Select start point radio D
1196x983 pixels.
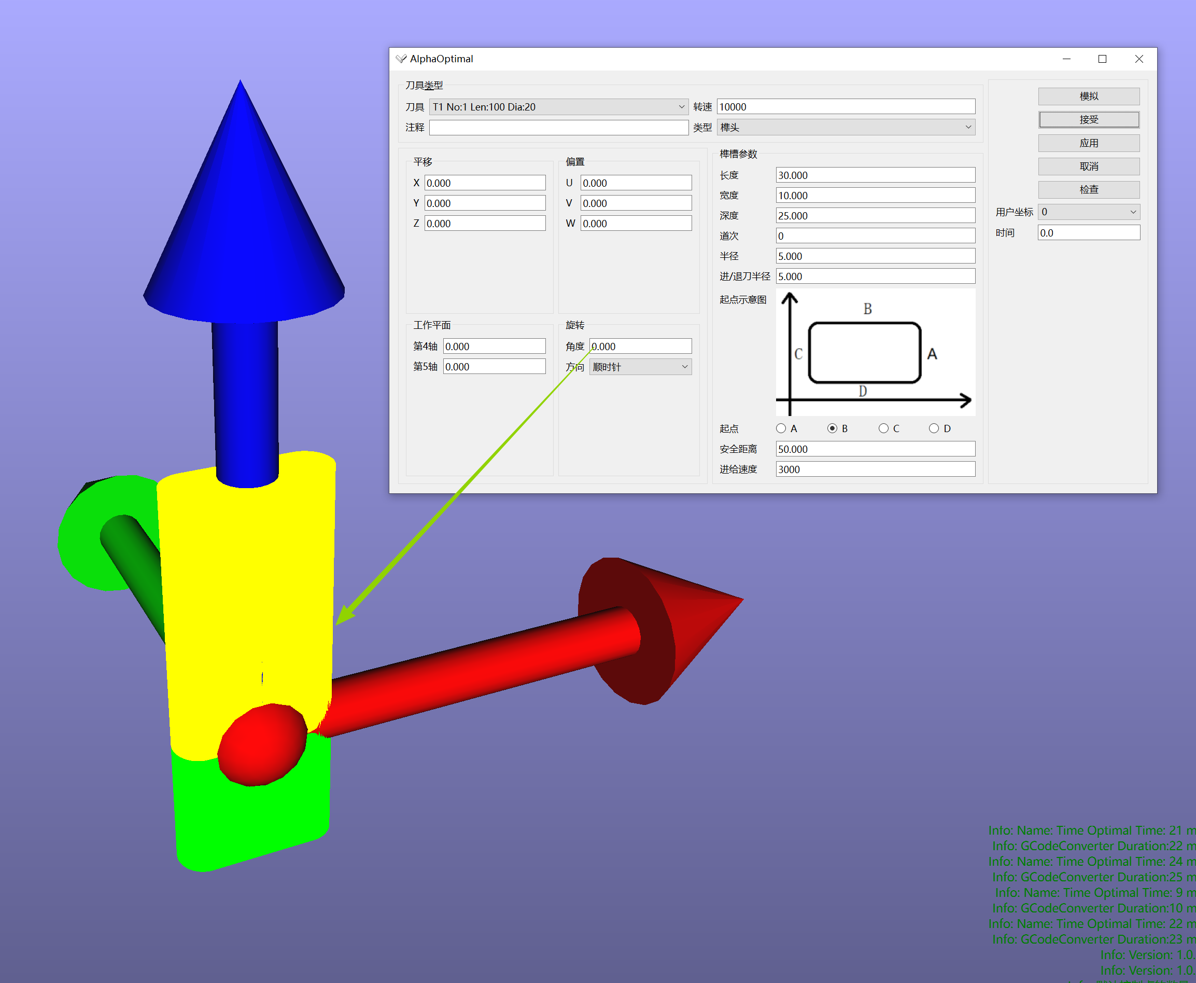pyautogui.click(x=934, y=428)
